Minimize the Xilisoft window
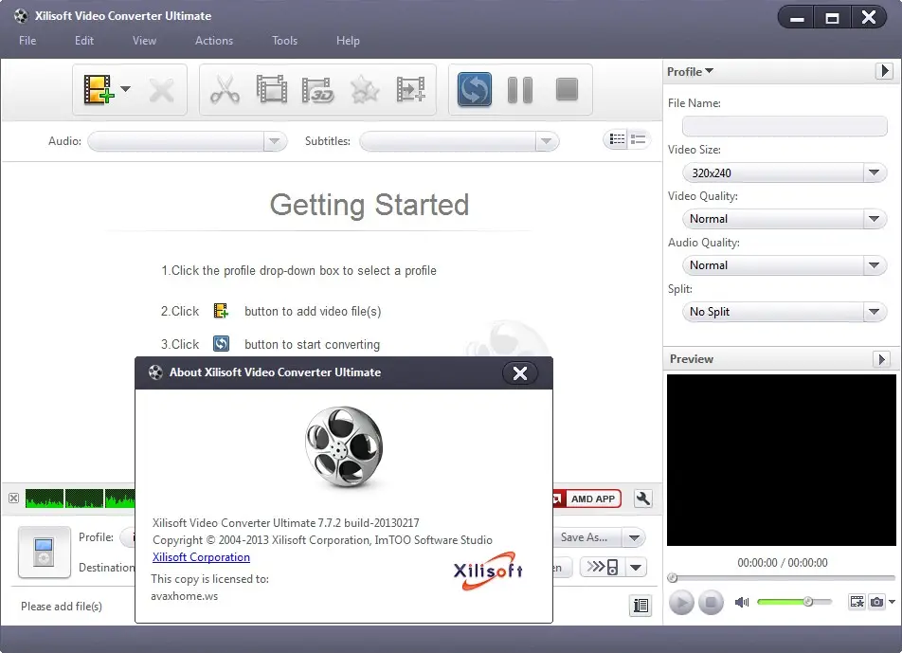Viewport: 902px width, 653px height. click(x=797, y=18)
